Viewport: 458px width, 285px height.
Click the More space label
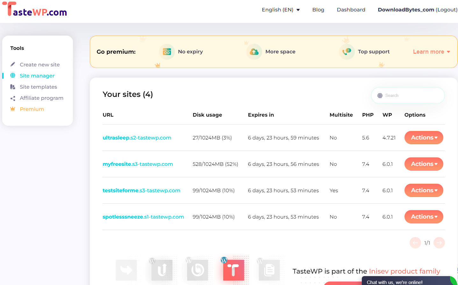pyautogui.click(x=280, y=52)
